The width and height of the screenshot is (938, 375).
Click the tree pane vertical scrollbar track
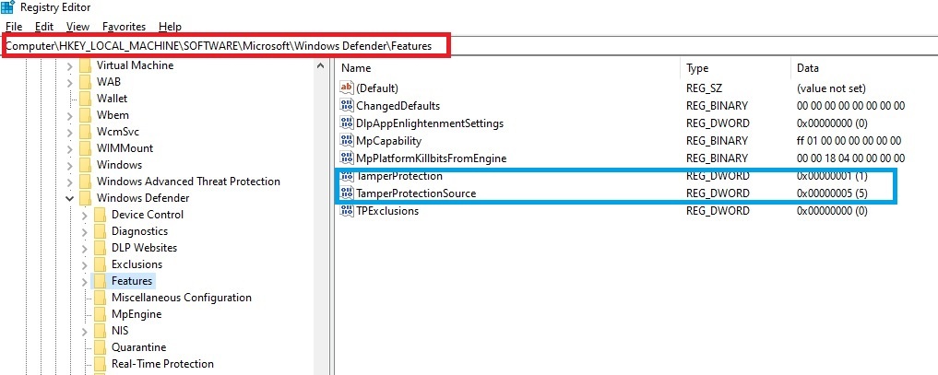pyautogui.click(x=321, y=224)
